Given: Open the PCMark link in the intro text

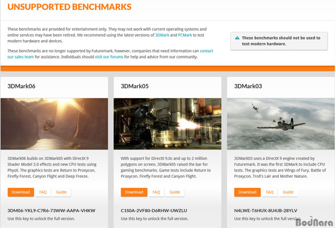Looking at the screenshot, I should (185, 35).
